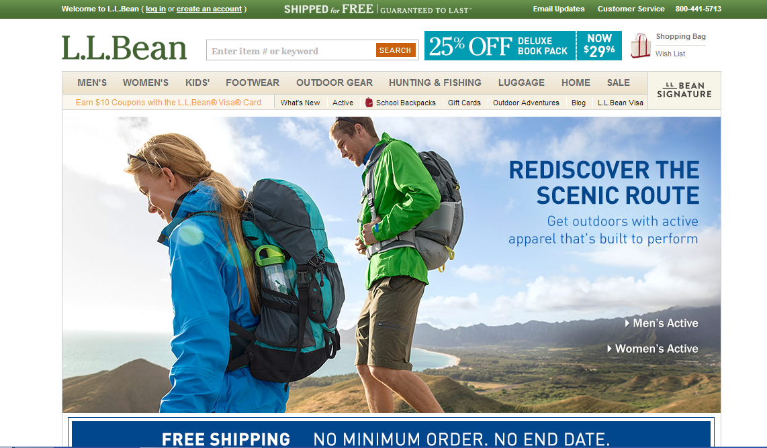Open the Customer Service link
Screen dimensions: 767x448
tap(631, 9)
